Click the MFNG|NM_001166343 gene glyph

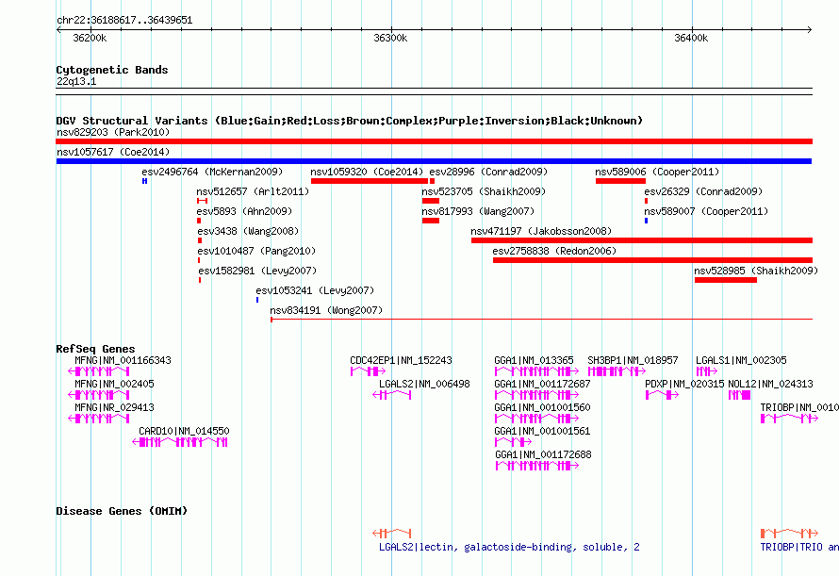coord(99,371)
